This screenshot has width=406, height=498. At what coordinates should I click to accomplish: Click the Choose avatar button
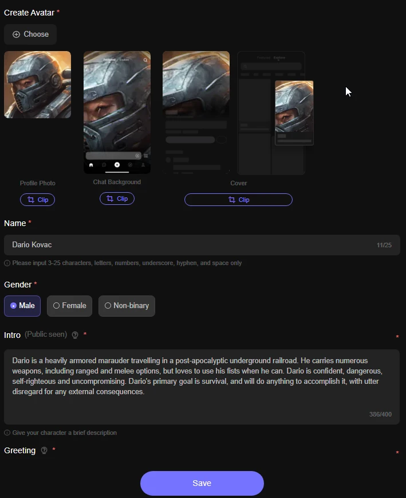coord(30,34)
